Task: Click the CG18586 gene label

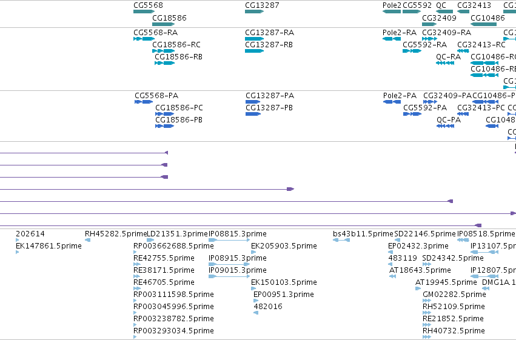Action: point(169,18)
